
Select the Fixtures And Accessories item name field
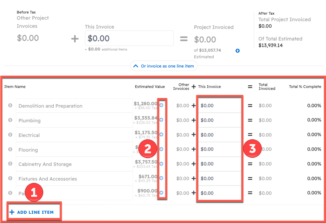[x=74, y=179]
